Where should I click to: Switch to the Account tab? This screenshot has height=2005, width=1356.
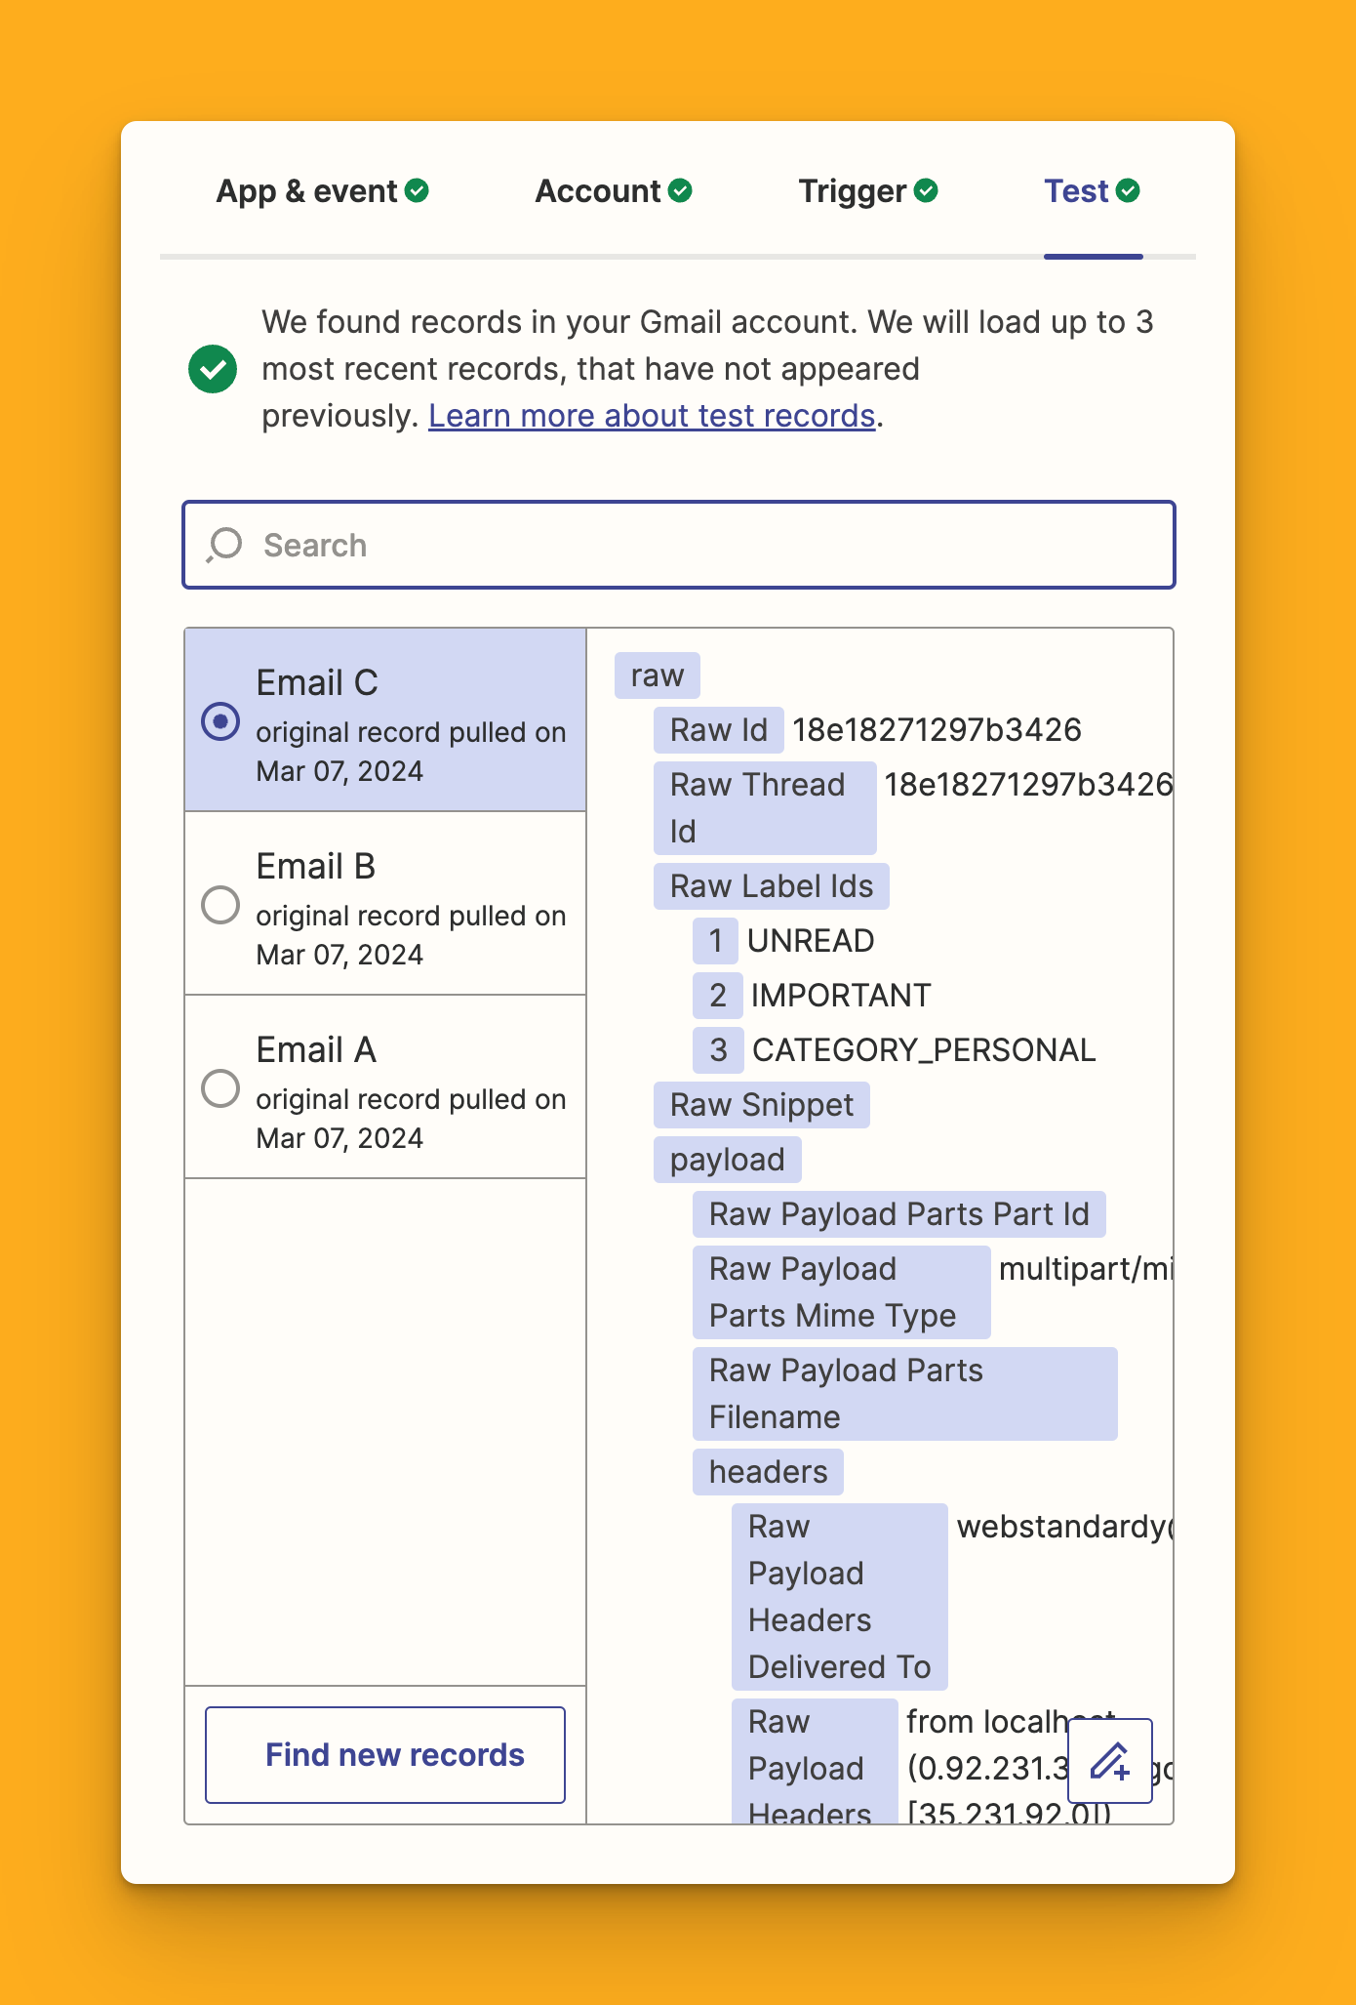pyautogui.click(x=614, y=191)
